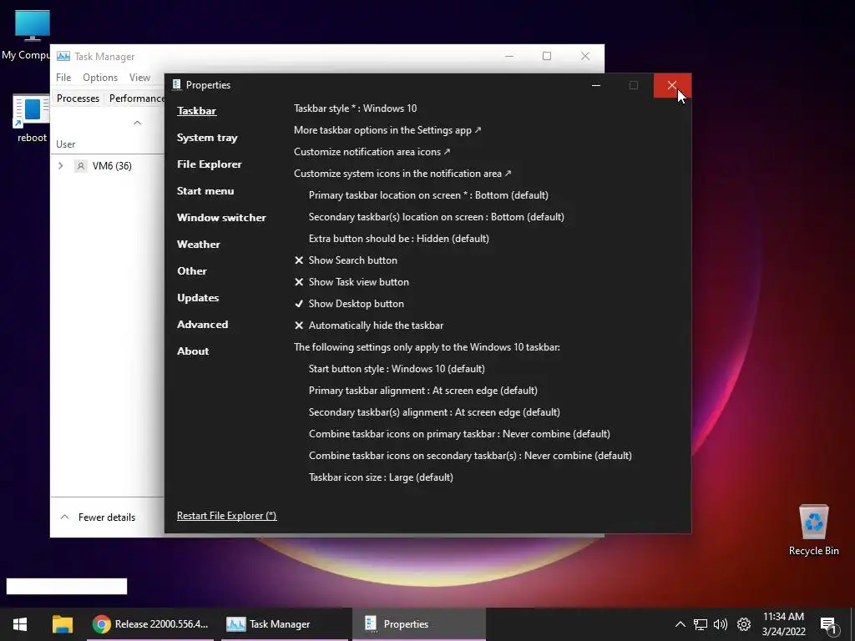Open the Other section
Image resolution: width=855 pixels, height=641 pixels.
click(191, 271)
